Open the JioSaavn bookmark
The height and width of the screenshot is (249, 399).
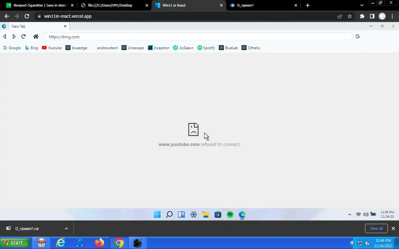[x=183, y=48]
